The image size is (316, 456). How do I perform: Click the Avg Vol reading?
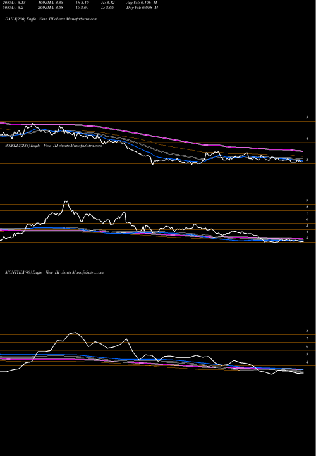(142, 3)
